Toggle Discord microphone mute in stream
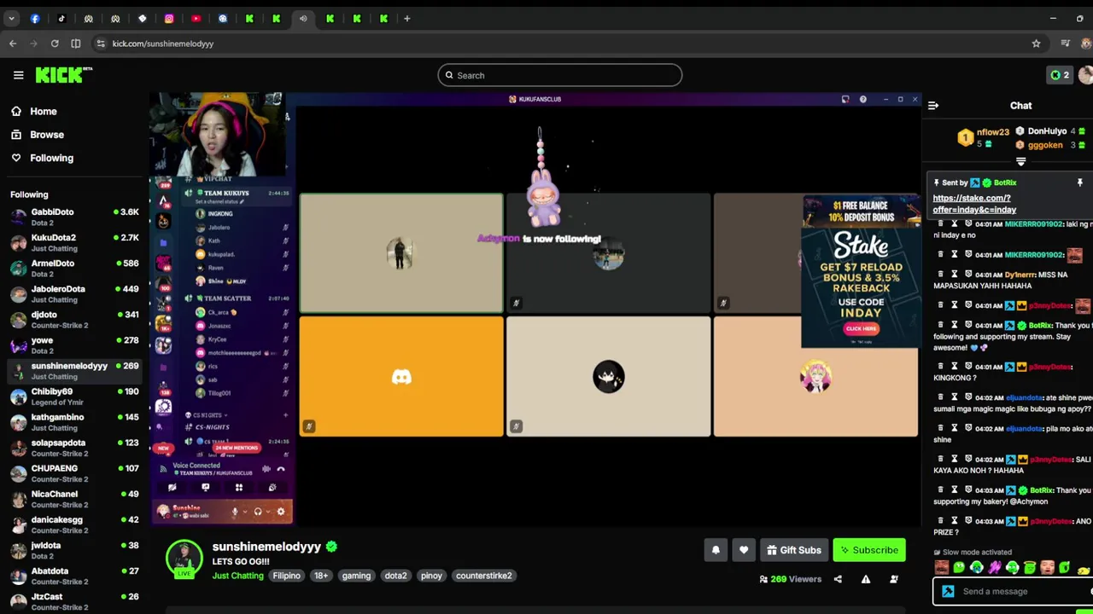 (x=235, y=512)
